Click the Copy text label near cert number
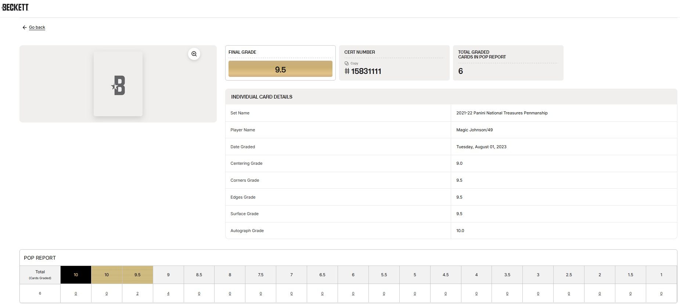 point(354,63)
